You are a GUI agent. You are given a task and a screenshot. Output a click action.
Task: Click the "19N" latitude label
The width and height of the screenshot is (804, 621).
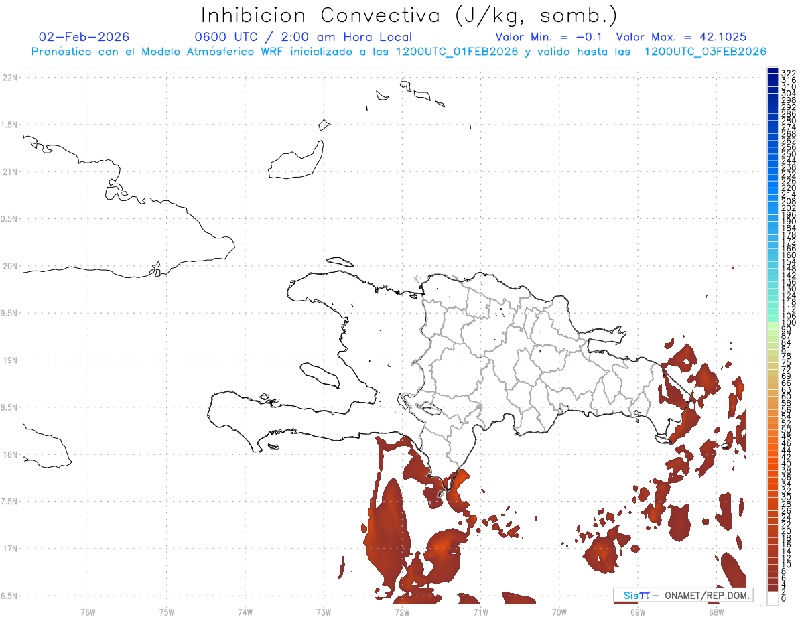9,360
